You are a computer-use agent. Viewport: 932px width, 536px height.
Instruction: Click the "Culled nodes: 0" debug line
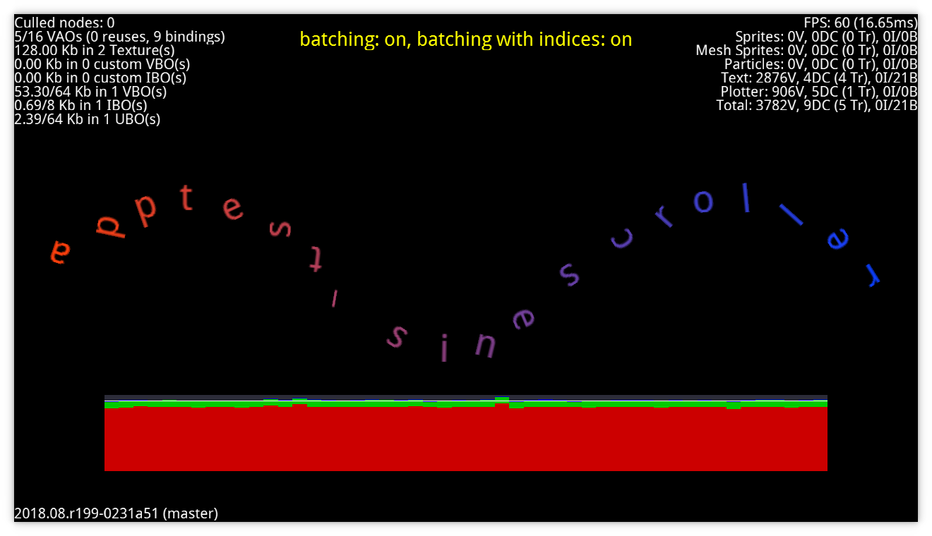click(64, 23)
